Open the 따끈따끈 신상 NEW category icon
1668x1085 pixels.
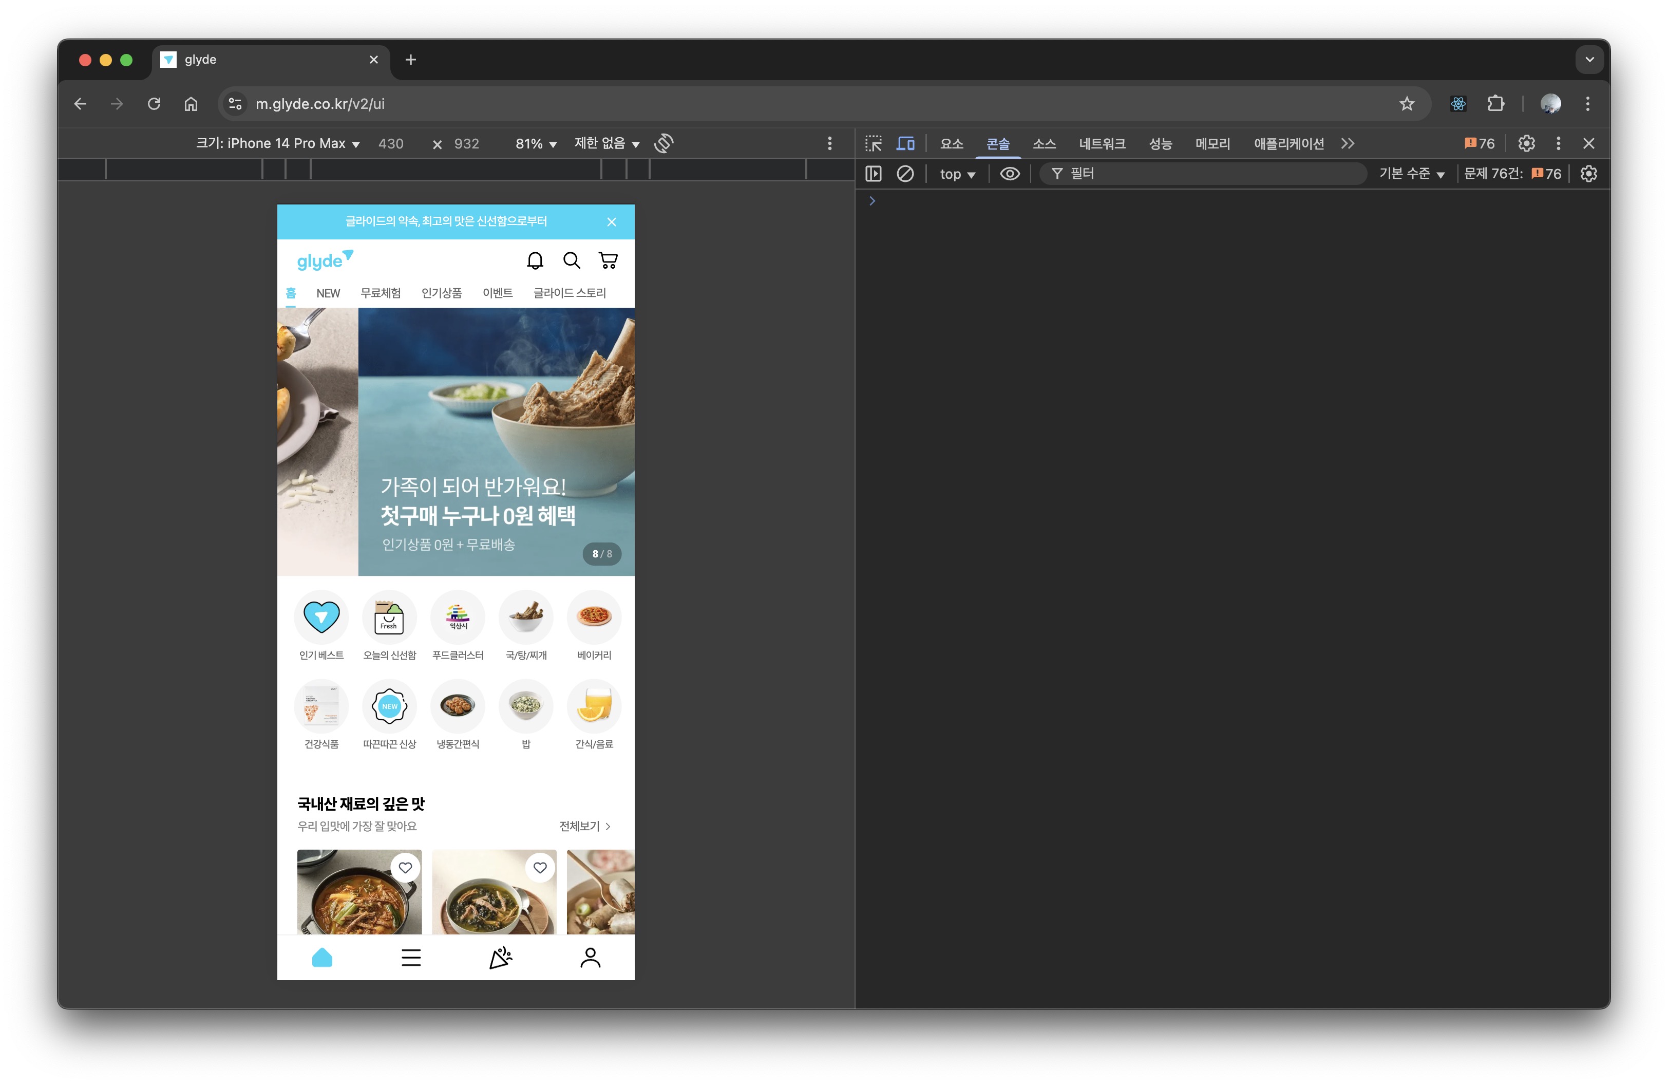click(x=389, y=706)
